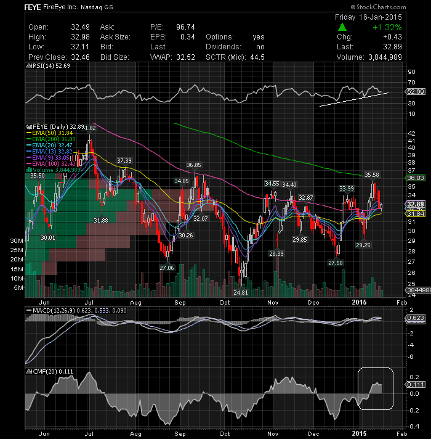The height and width of the screenshot is (439, 431).
Task: Click the RSI(14) panel area-chart icon
Action: (29, 66)
